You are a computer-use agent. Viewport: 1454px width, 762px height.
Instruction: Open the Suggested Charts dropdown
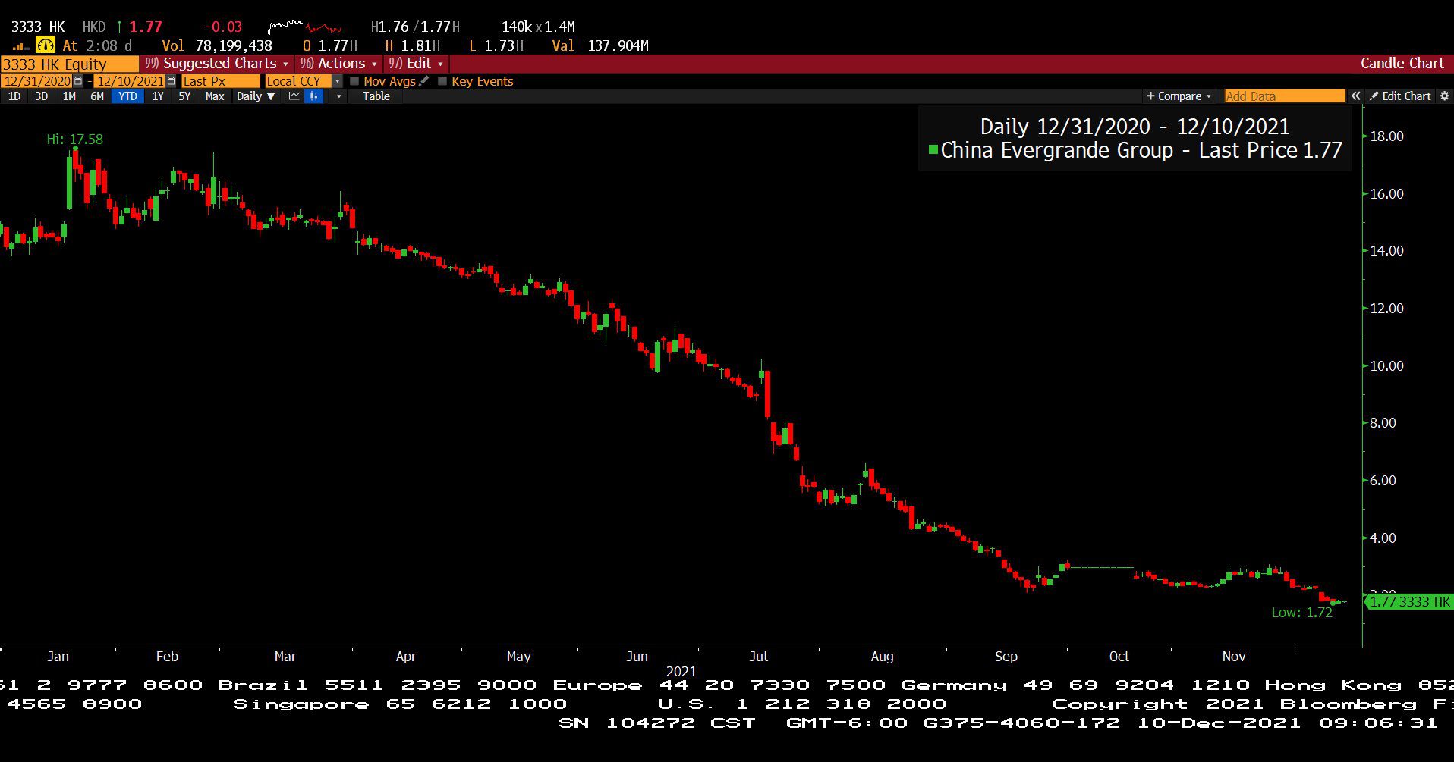click(217, 64)
